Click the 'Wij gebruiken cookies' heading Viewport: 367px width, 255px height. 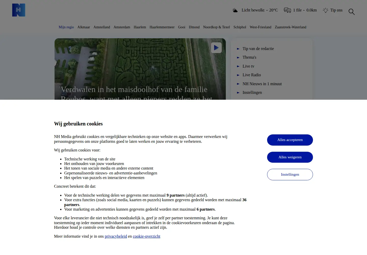point(78,124)
